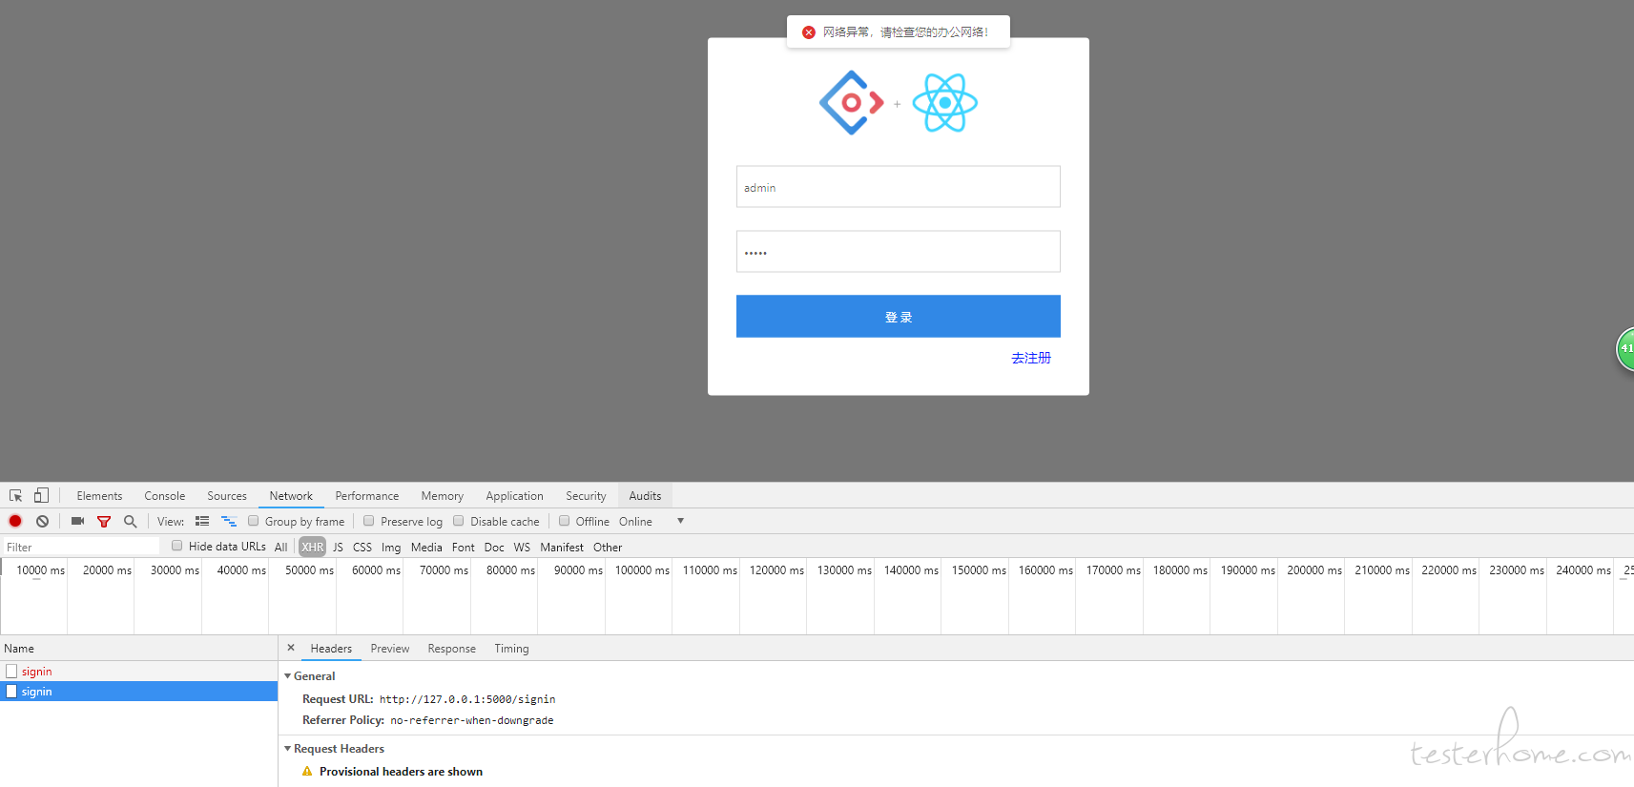
Task: Filter requests by WS
Action: coord(522,548)
